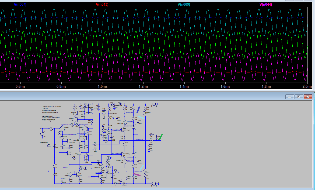The width and height of the screenshot is (315, 190).
Task: Click the green output waveform trace
Action: [x=155, y=45]
